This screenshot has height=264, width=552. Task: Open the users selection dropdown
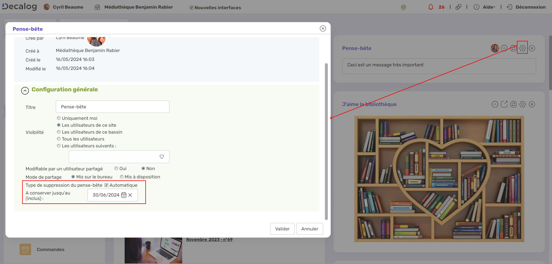click(162, 157)
